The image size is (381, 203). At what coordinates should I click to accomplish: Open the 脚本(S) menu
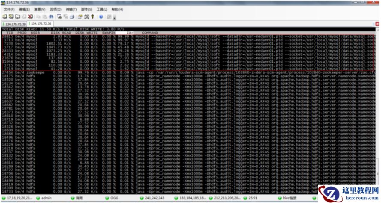click(87, 9)
